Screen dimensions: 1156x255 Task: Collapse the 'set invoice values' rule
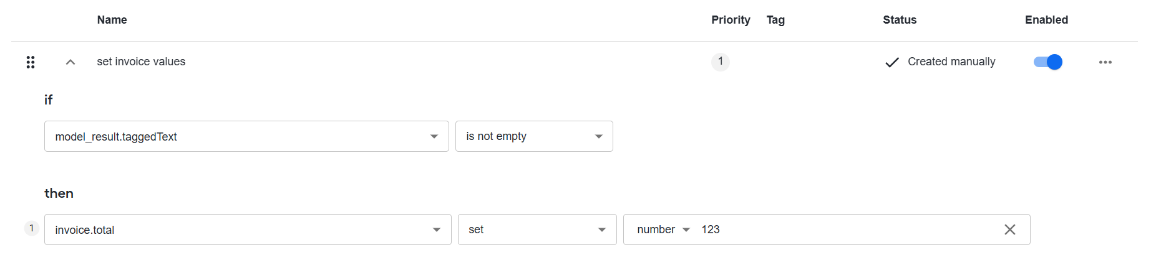pyautogui.click(x=70, y=62)
